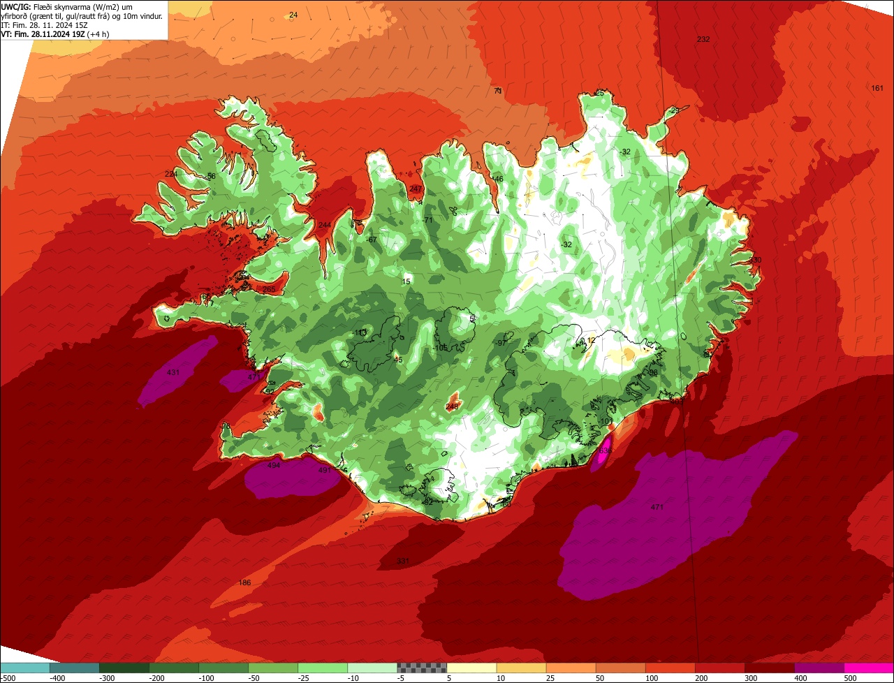This screenshot has height=683, width=894.
Task: Click the '247' value in the northern fjord
Action: [416, 189]
